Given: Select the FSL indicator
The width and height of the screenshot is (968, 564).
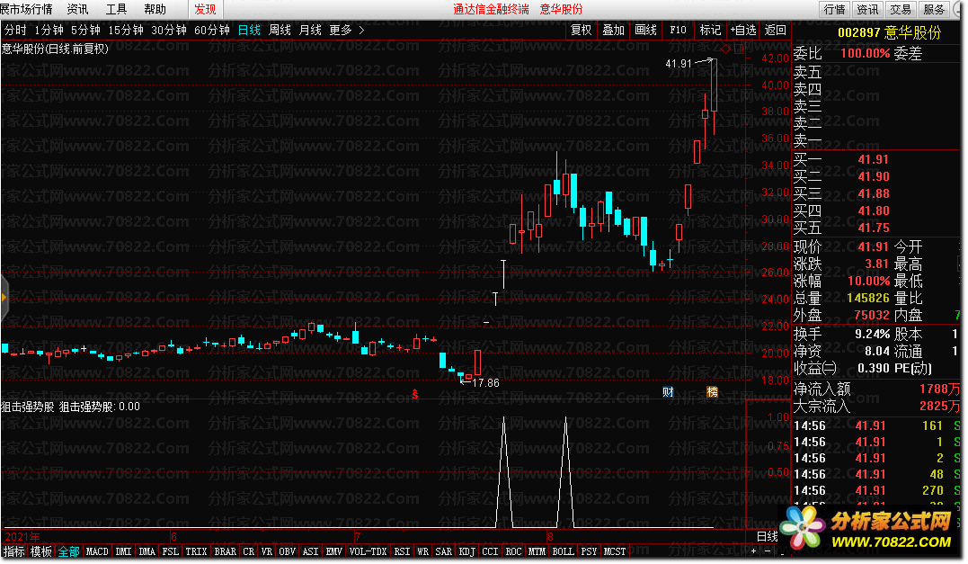Looking at the screenshot, I should pyautogui.click(x=171, y=551).
